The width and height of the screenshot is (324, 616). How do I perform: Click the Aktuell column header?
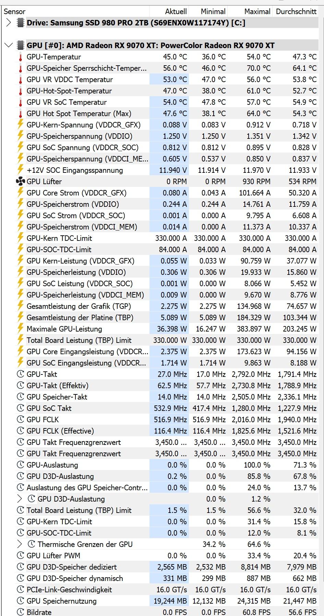pyautogui.click(x=176, y=11)
